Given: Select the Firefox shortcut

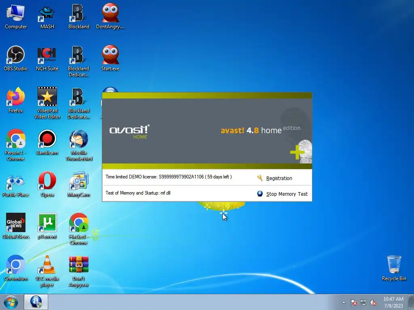Looking at the screenshot, I should tap(16, 100).
